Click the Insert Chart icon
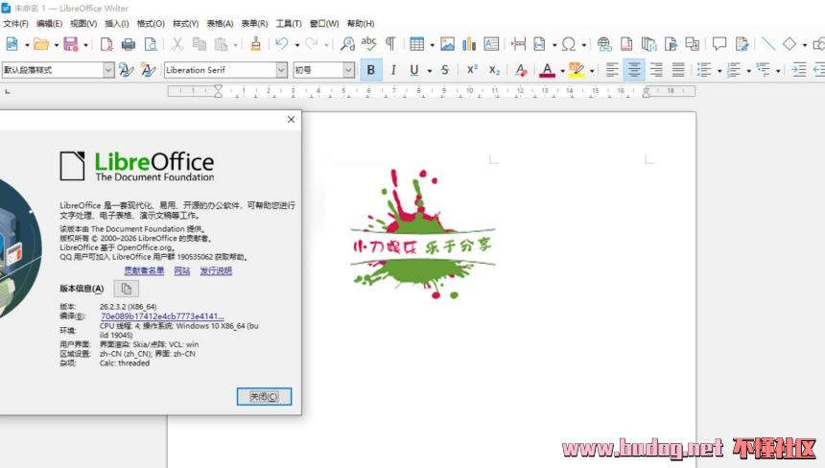This screenshot has width=825, height=468. point(469,44)
